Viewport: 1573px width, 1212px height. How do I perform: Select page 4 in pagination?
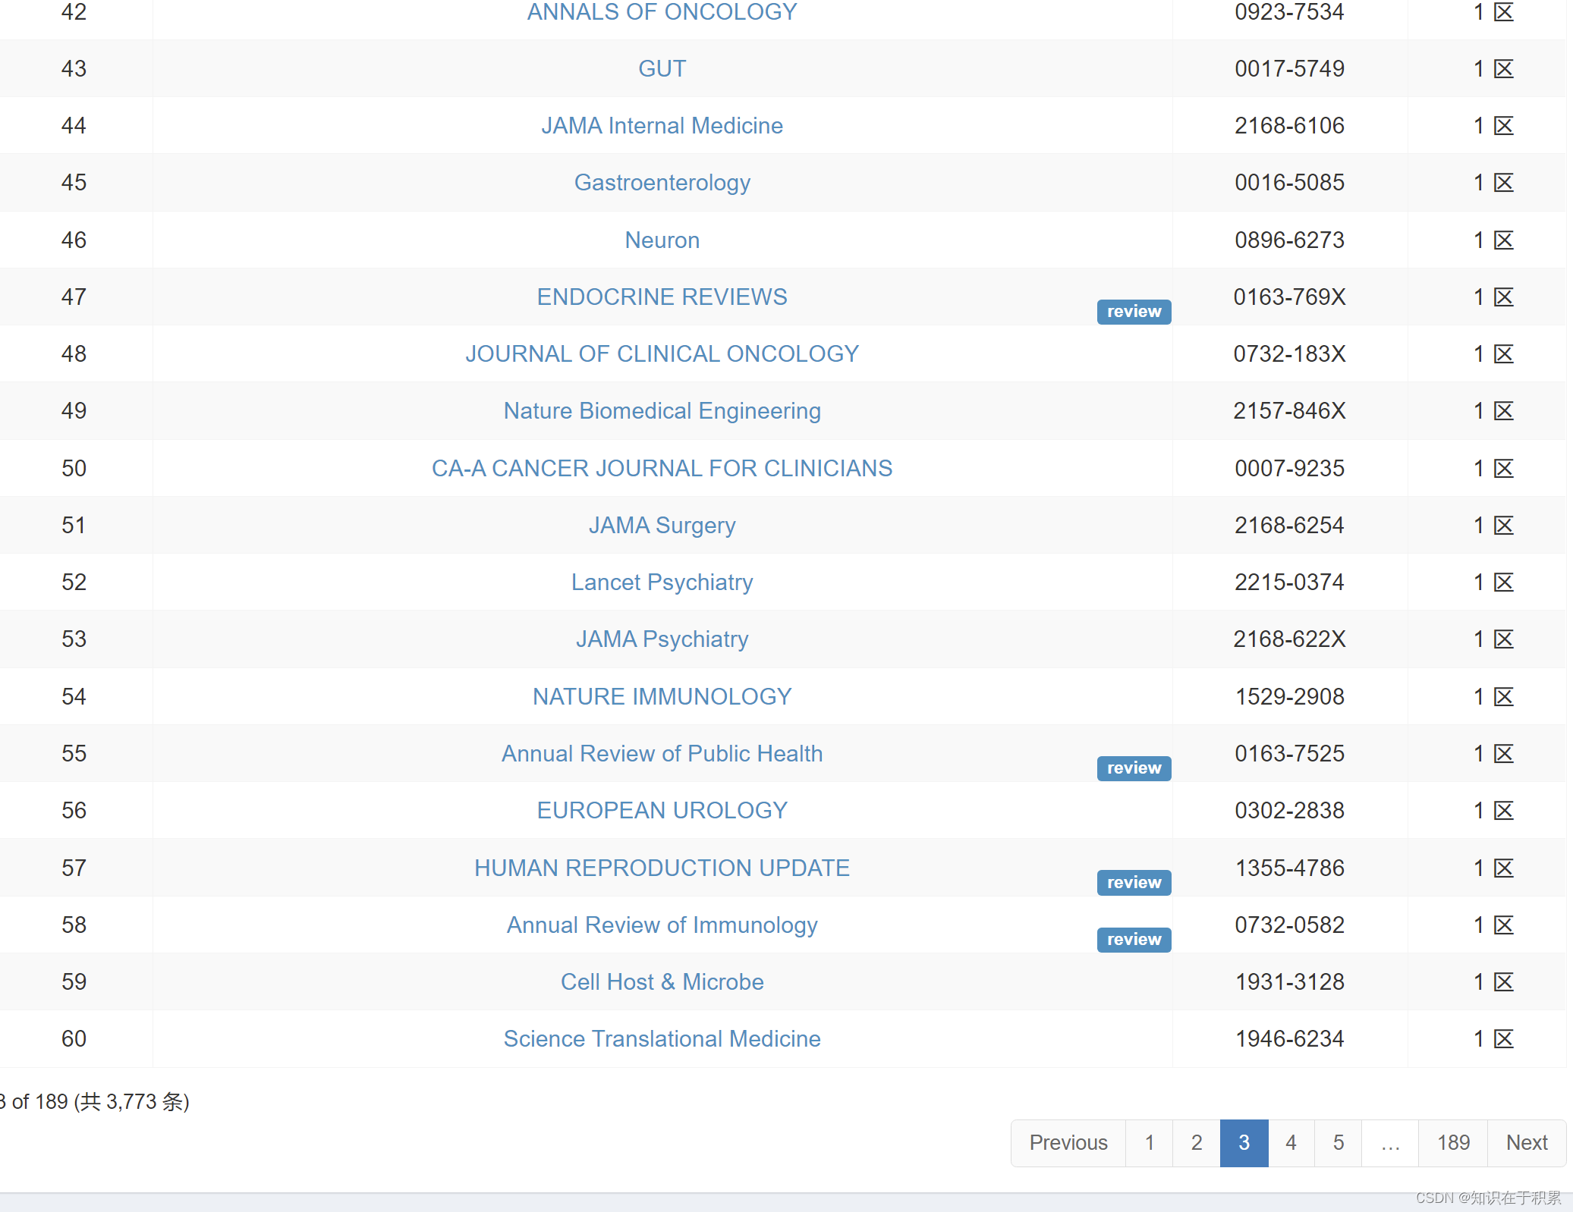(1291, 1143)
